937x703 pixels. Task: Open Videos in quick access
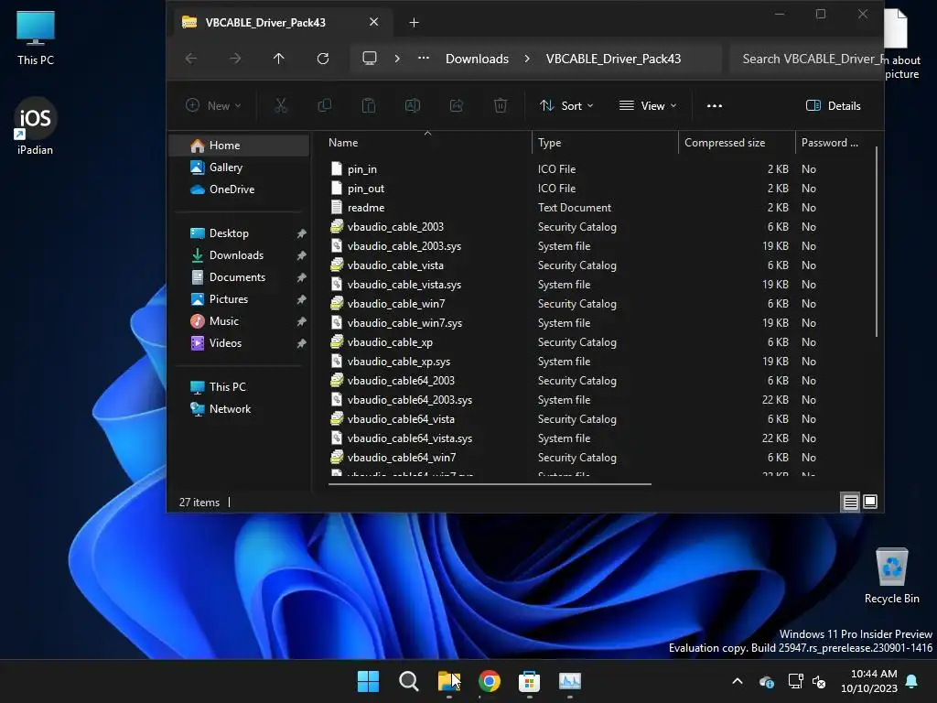[241, 343]
